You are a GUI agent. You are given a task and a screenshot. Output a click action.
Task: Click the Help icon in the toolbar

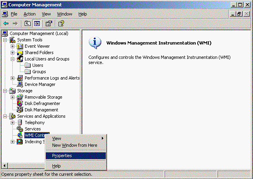[61, 23]
